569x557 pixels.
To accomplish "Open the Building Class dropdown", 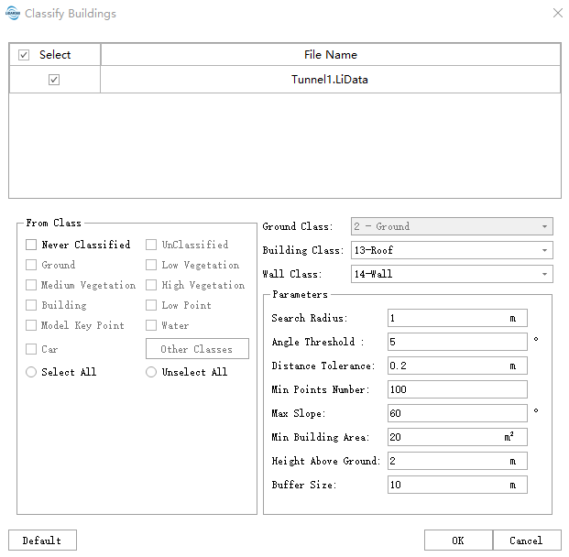I will click(452, 250).
